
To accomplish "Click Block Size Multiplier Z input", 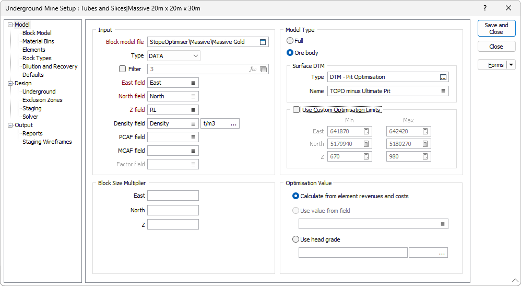I will click(173, 224).
